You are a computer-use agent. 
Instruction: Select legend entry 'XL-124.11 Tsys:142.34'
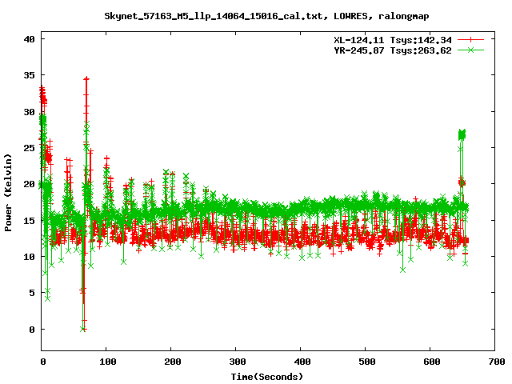pyautogui.click(x=393, y=40)
